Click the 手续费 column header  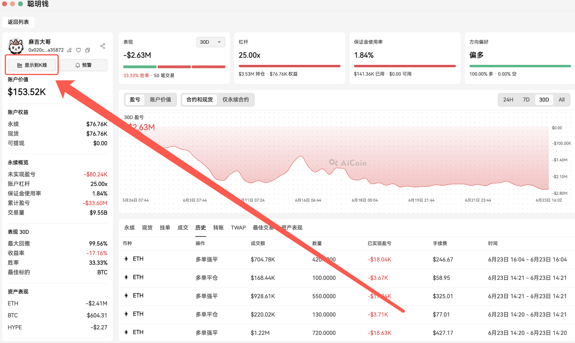(x=440, y=243)
